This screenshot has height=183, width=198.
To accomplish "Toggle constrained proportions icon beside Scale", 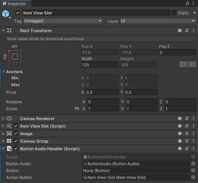I will pyautogui.click(x=77, y=108).
